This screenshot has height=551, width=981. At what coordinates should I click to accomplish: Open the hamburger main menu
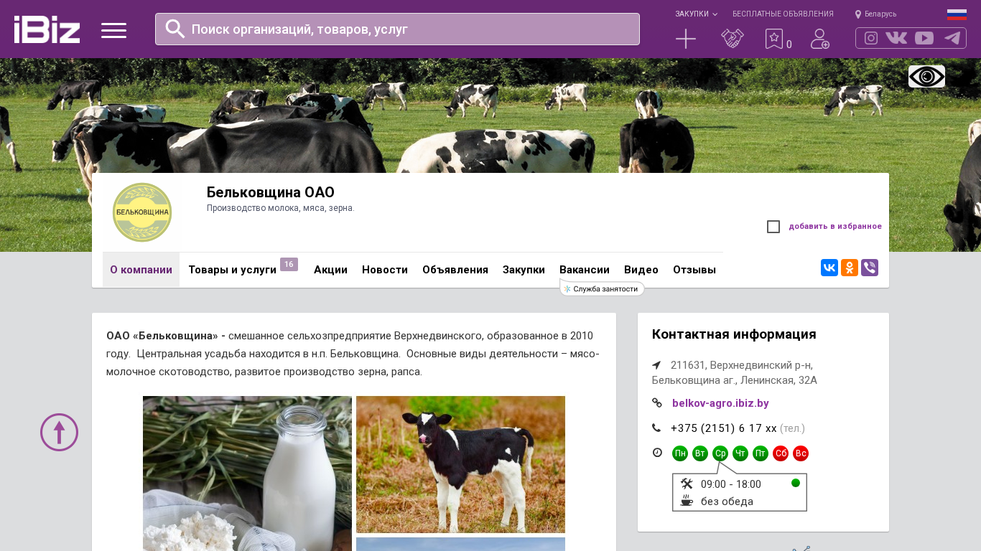pyautogui.click(x=113, y=30)
